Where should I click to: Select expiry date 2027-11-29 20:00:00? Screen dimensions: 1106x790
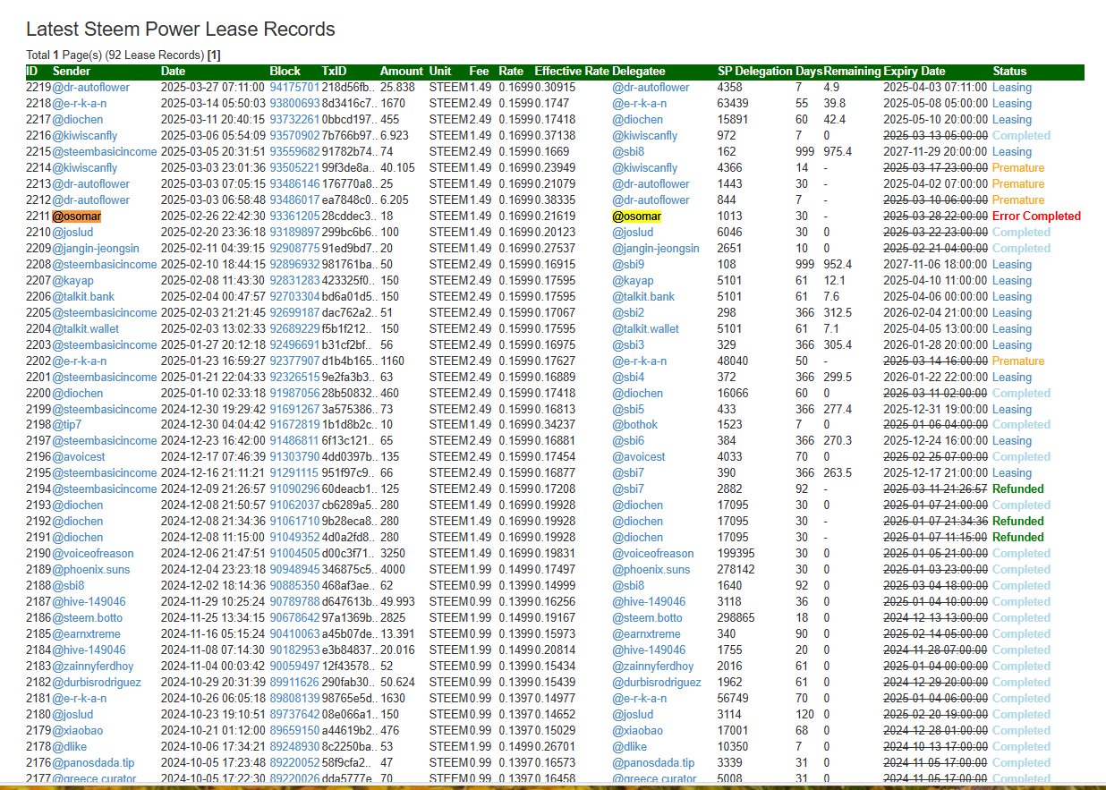click(935, 152)
